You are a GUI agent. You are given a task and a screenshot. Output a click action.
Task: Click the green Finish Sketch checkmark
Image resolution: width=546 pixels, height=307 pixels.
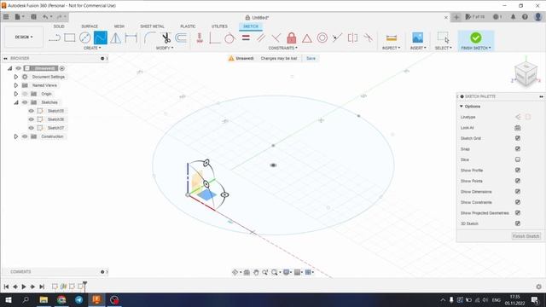click(476, 38)
